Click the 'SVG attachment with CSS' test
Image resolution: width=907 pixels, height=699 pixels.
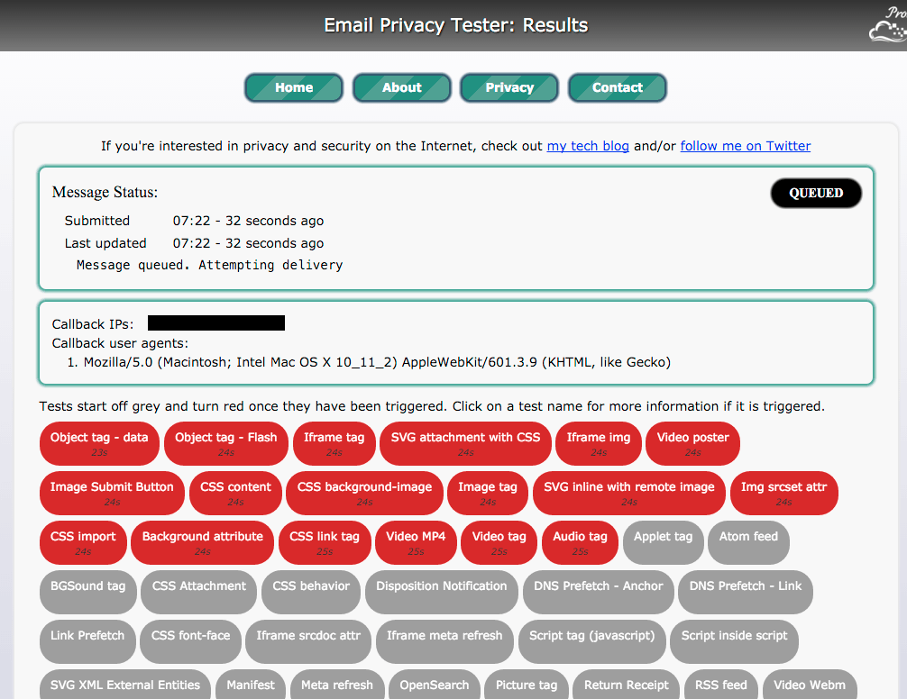click(465, 443)
